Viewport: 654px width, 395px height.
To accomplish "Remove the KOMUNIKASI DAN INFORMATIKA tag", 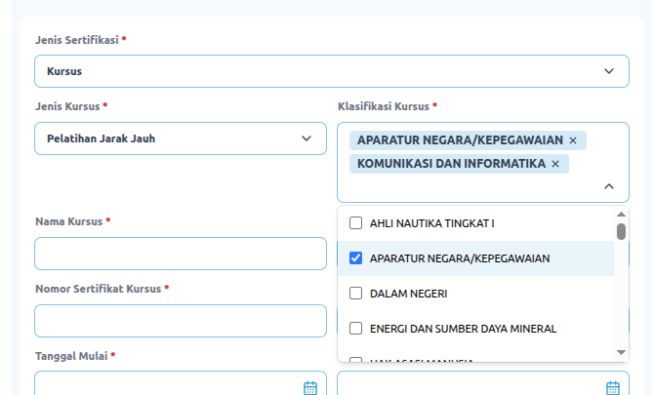I will [x=555, y=164].
